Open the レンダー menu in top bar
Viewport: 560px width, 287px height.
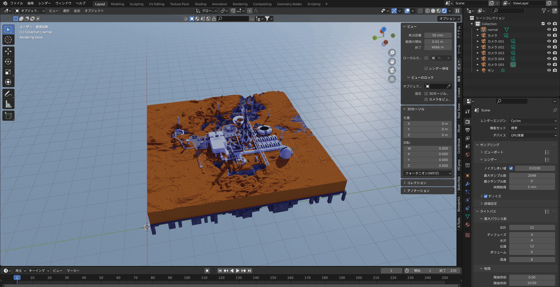click(45, 3)
